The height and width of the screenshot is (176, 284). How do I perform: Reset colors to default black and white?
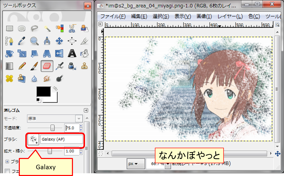39,100
